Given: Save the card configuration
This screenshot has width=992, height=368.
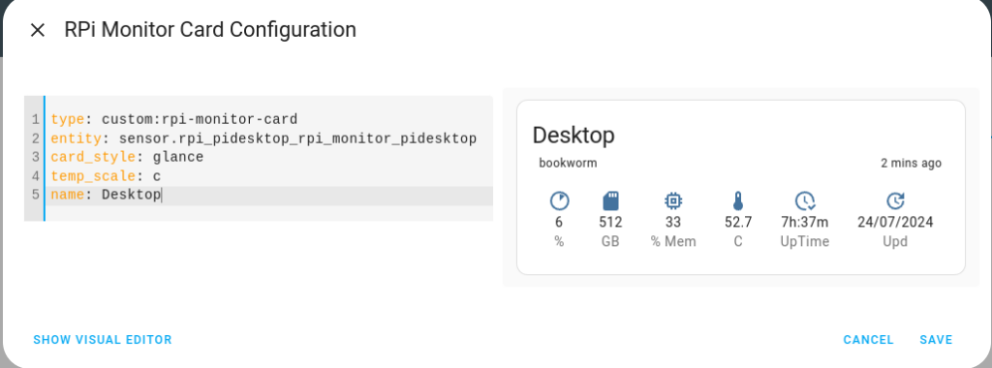Looking at the screenshot, I should pyautogui.click(x=936, y=340).
